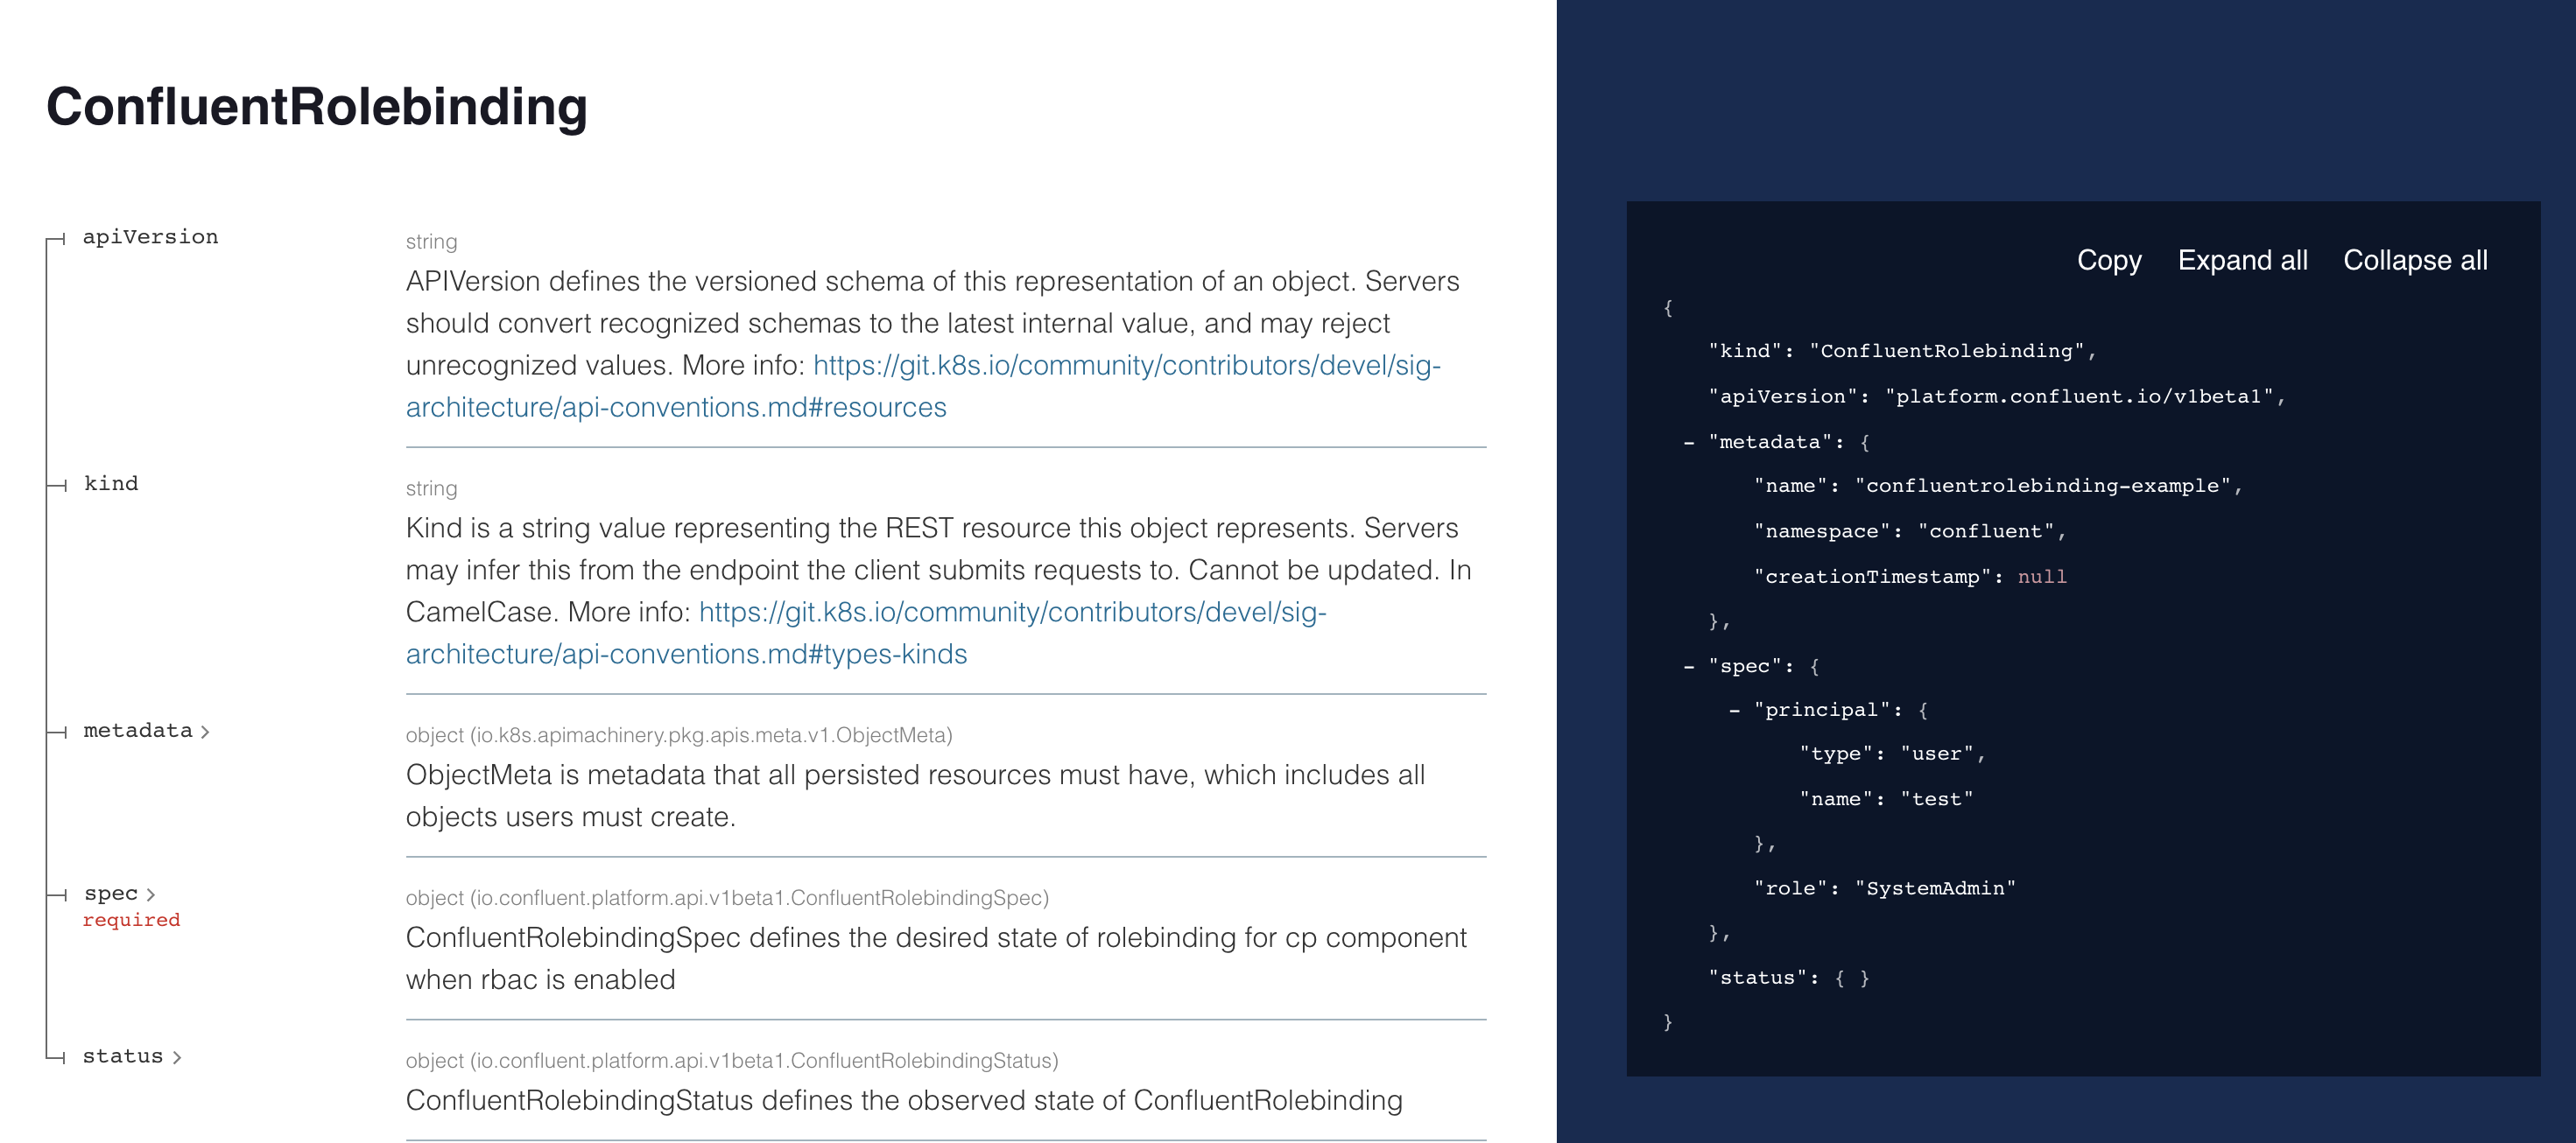
Task: Click the string type label for apiVersion
Action: coord(431,242)
